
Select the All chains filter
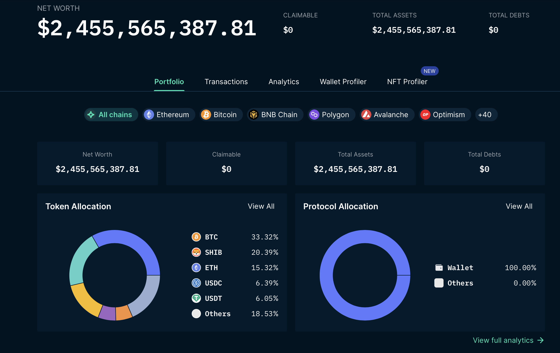tap(111, 115)
